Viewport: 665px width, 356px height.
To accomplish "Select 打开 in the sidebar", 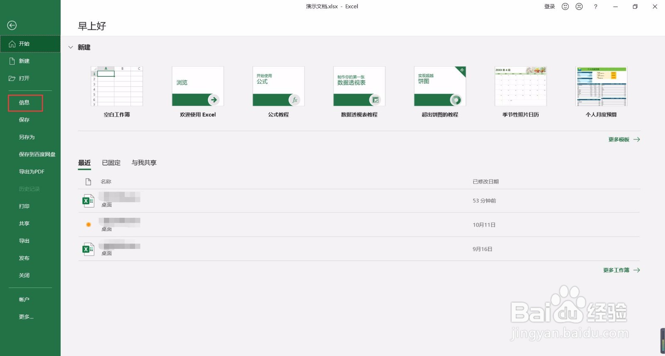I will (30, 78).
